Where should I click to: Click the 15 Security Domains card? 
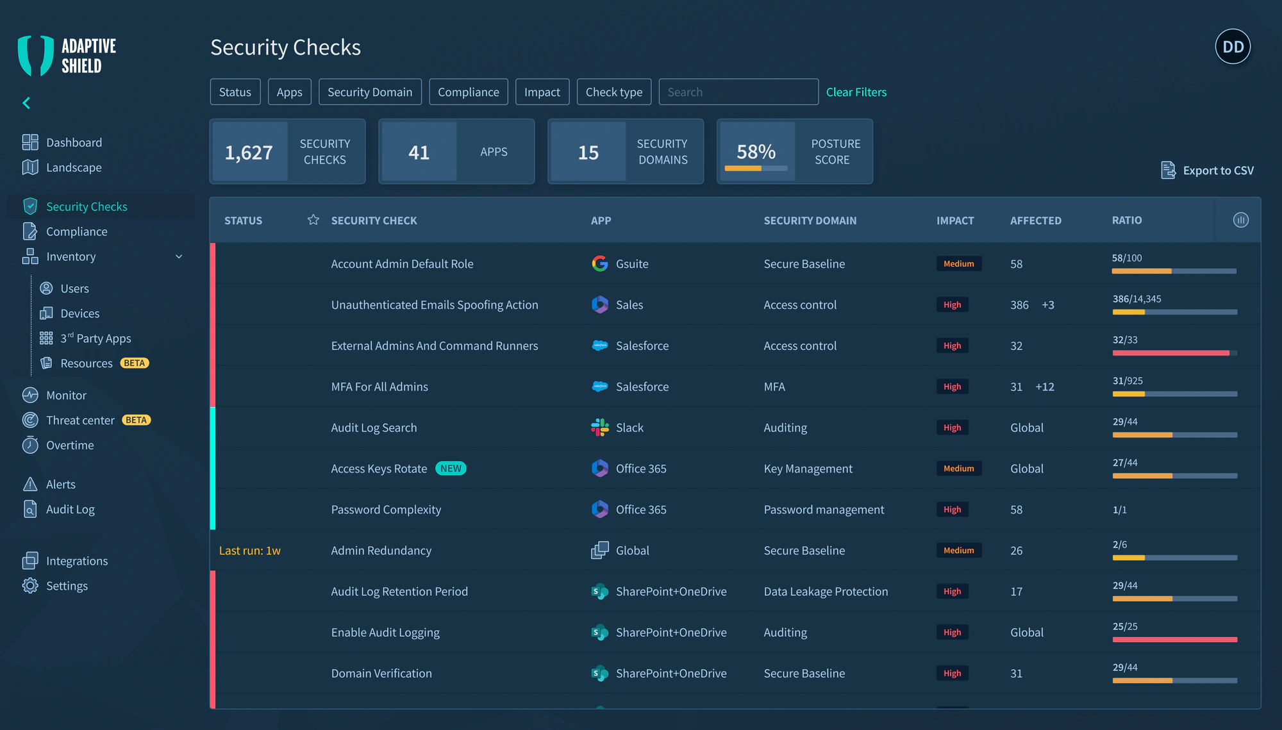click(x=626, y=151)
